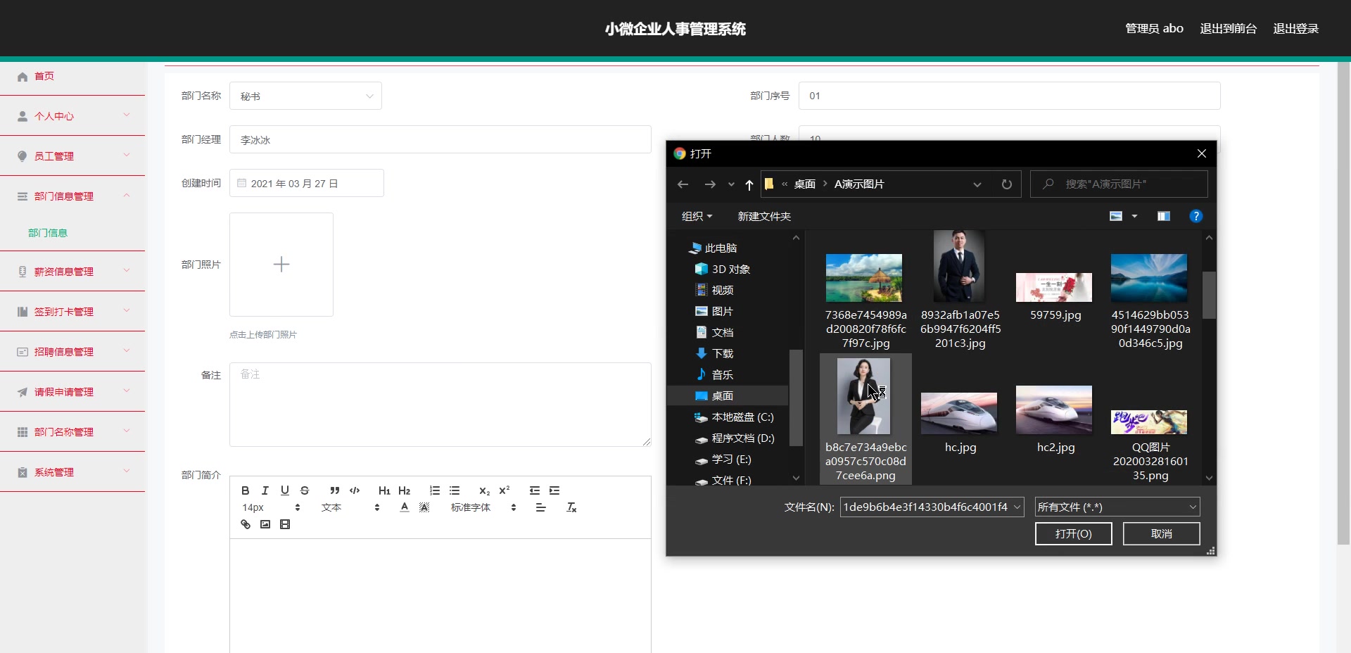Viewport: 1351px width, 653px height.
Task: Apply Heading 1 style
Action: [383, 490]
